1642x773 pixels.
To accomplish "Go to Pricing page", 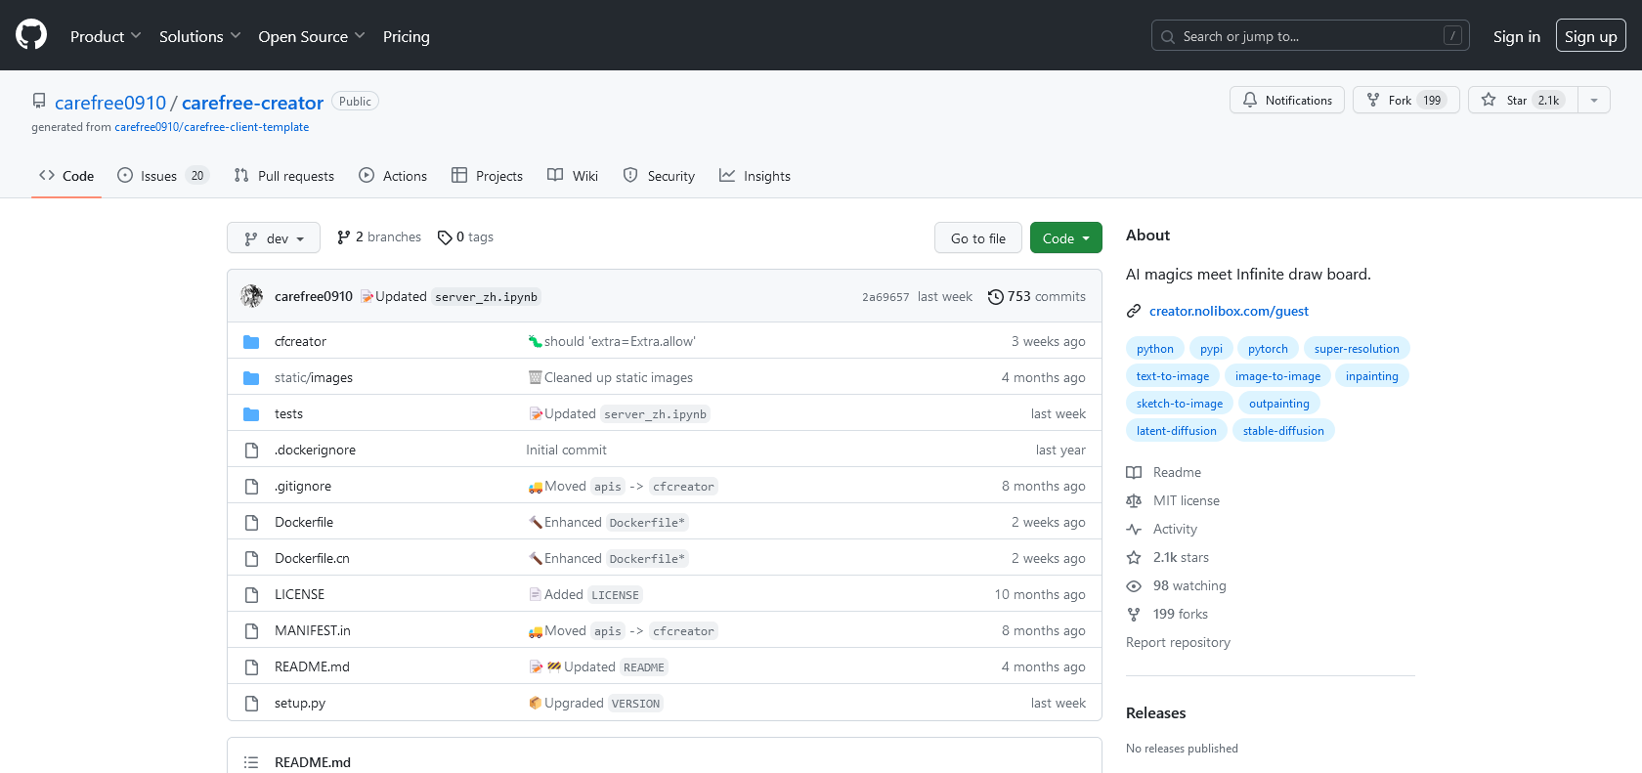I will (x=407, y=36).
